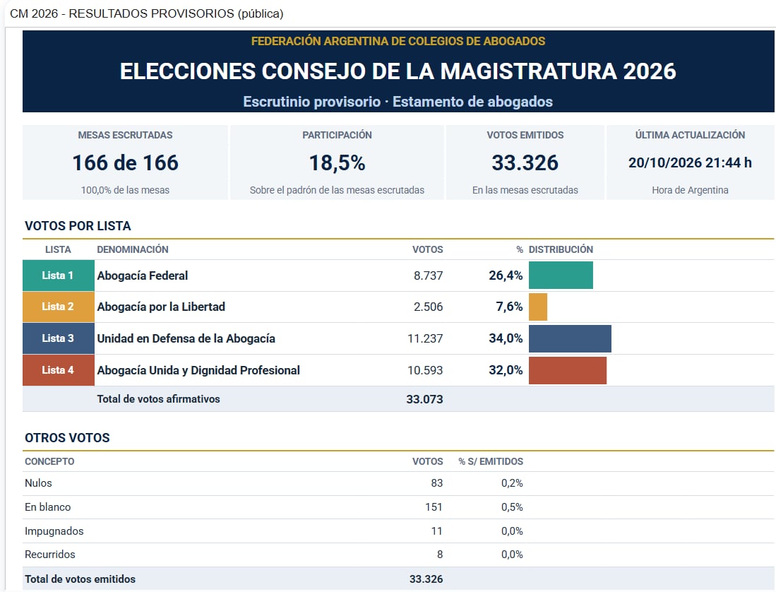Click the red 'Lista 4' badge
The height and width of the screenshot is (592, 776).
[x=58, y=370]
